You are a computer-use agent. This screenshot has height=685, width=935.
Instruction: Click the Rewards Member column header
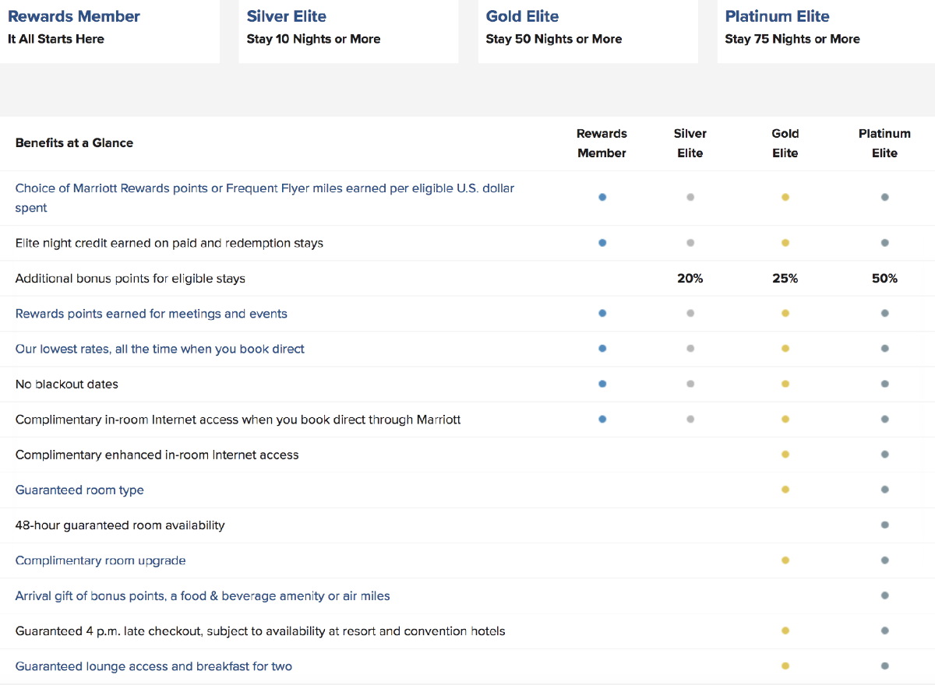[602, 143]
